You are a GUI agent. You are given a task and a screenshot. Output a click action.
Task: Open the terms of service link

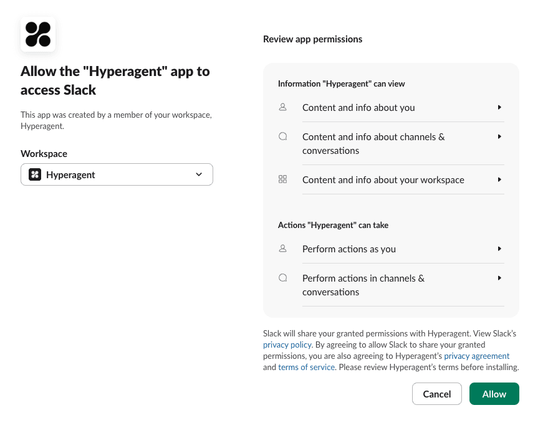(307, 367)
